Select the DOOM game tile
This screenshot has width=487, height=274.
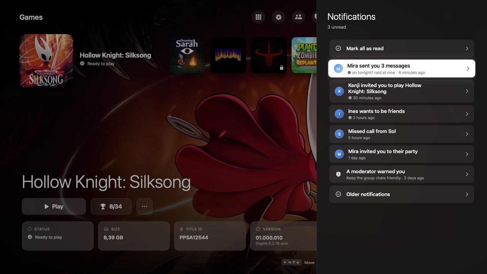[228, 55]
